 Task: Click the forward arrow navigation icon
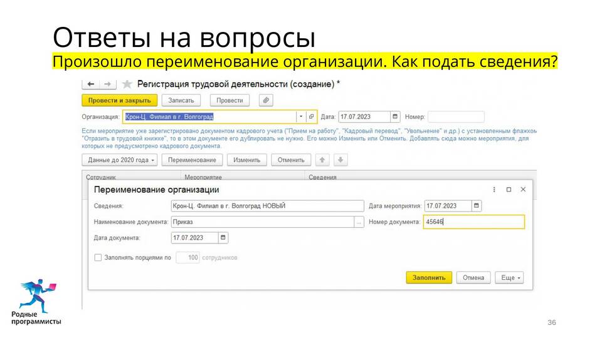pyautogui.click(x=107, y=84)
